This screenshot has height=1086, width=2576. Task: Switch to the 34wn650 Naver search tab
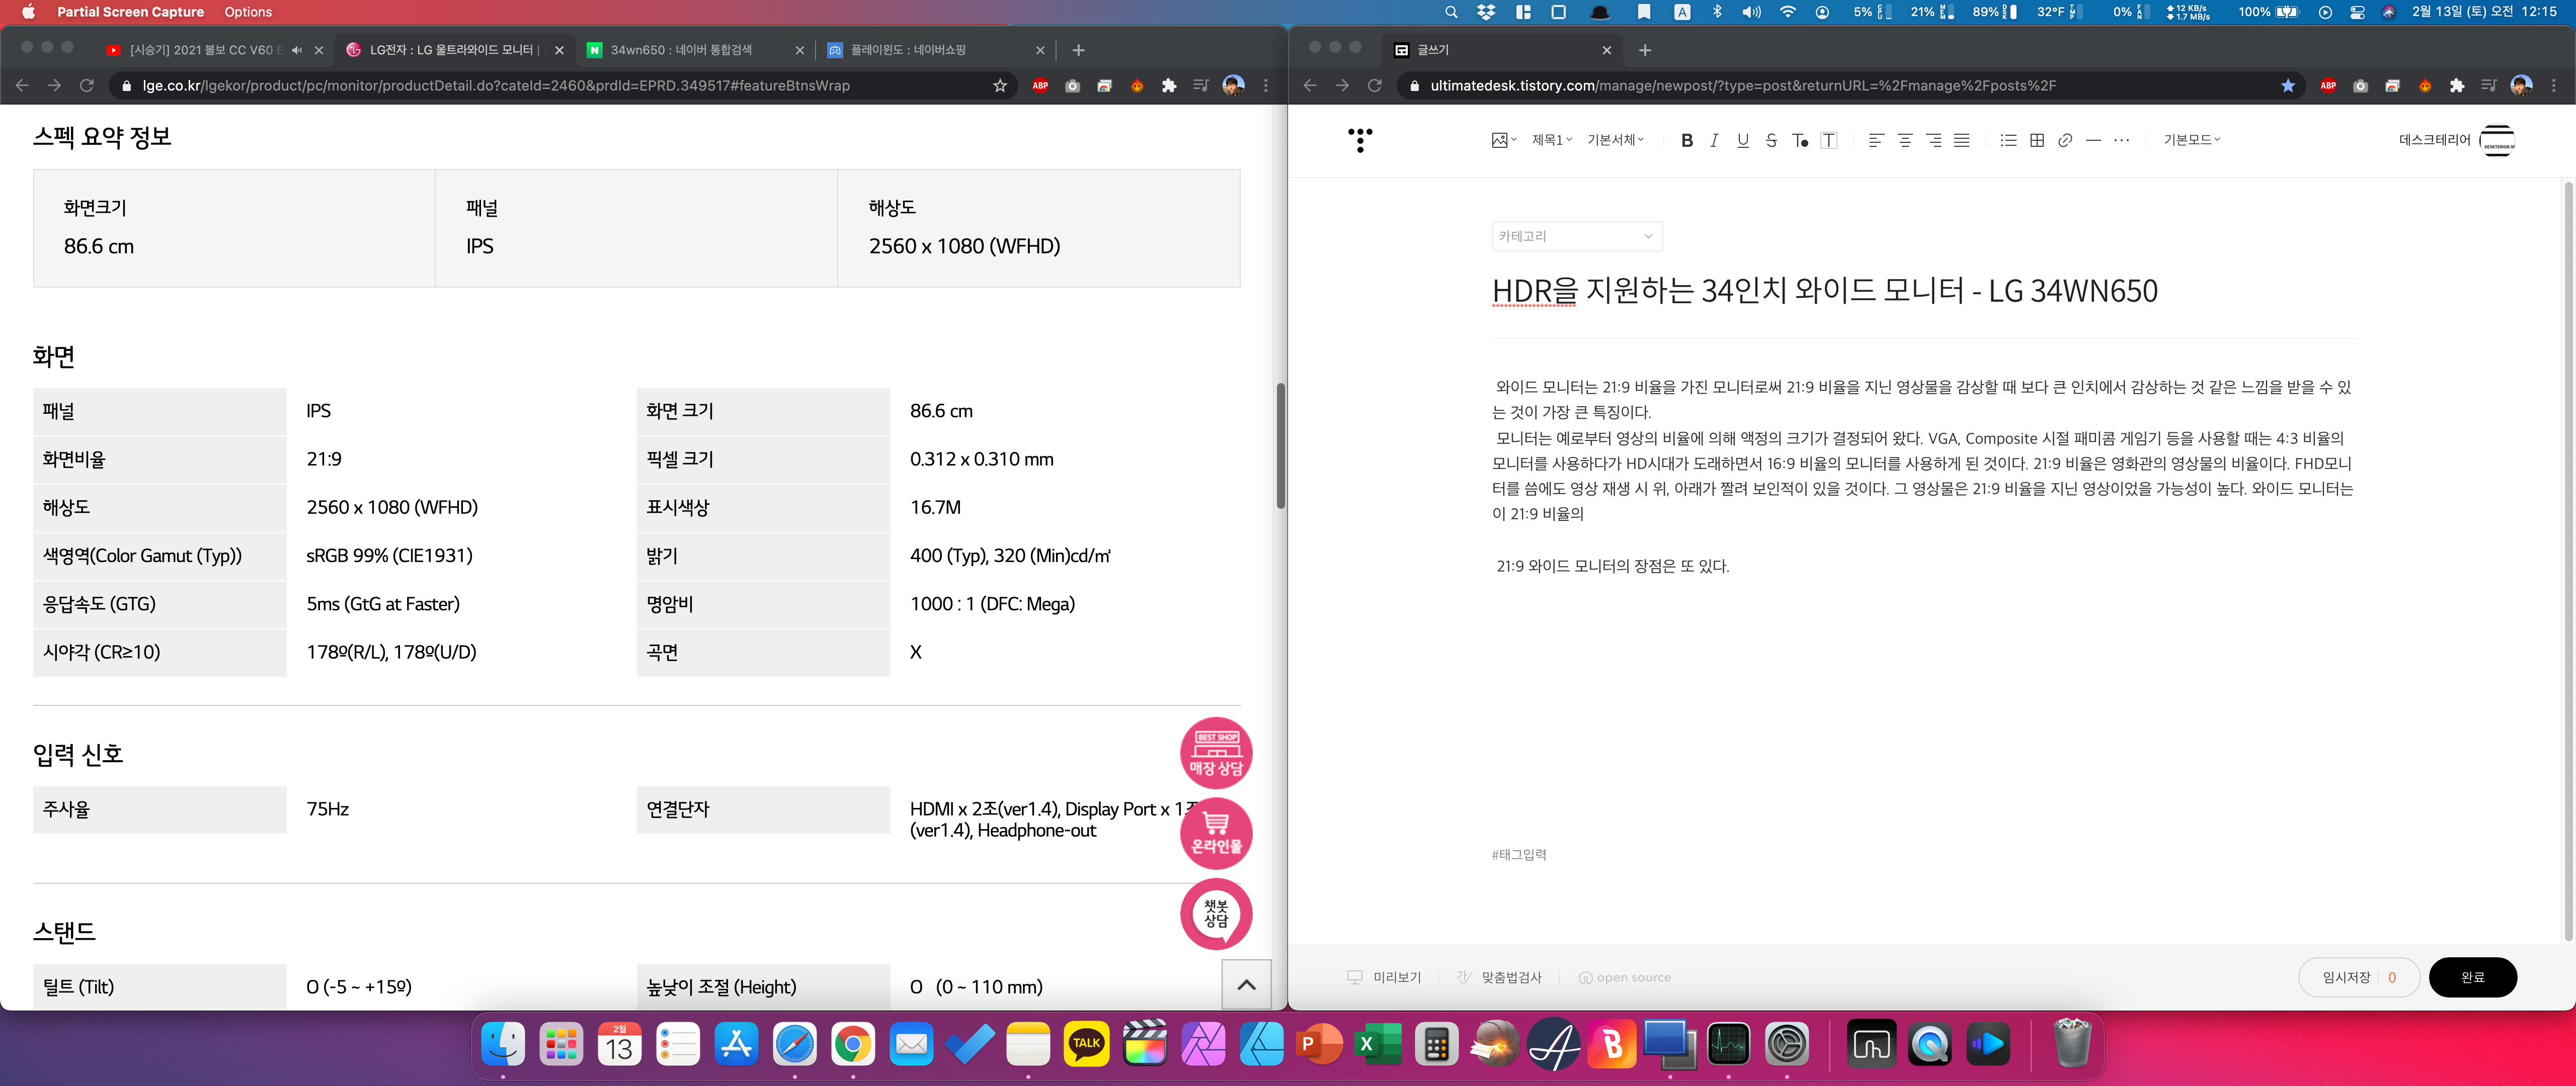pos(681,50)
